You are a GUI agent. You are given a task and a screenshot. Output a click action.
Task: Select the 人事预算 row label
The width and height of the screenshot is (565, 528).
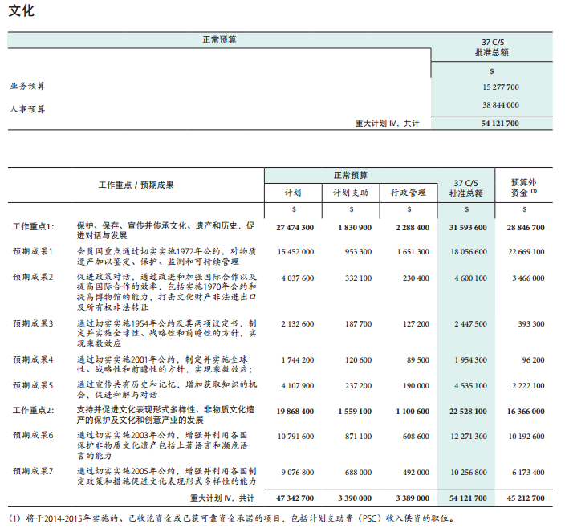28,108
